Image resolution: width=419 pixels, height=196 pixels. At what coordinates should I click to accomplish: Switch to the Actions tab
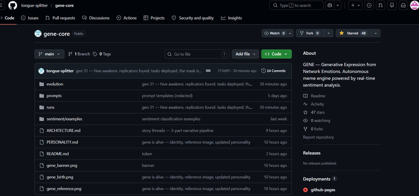126,18
